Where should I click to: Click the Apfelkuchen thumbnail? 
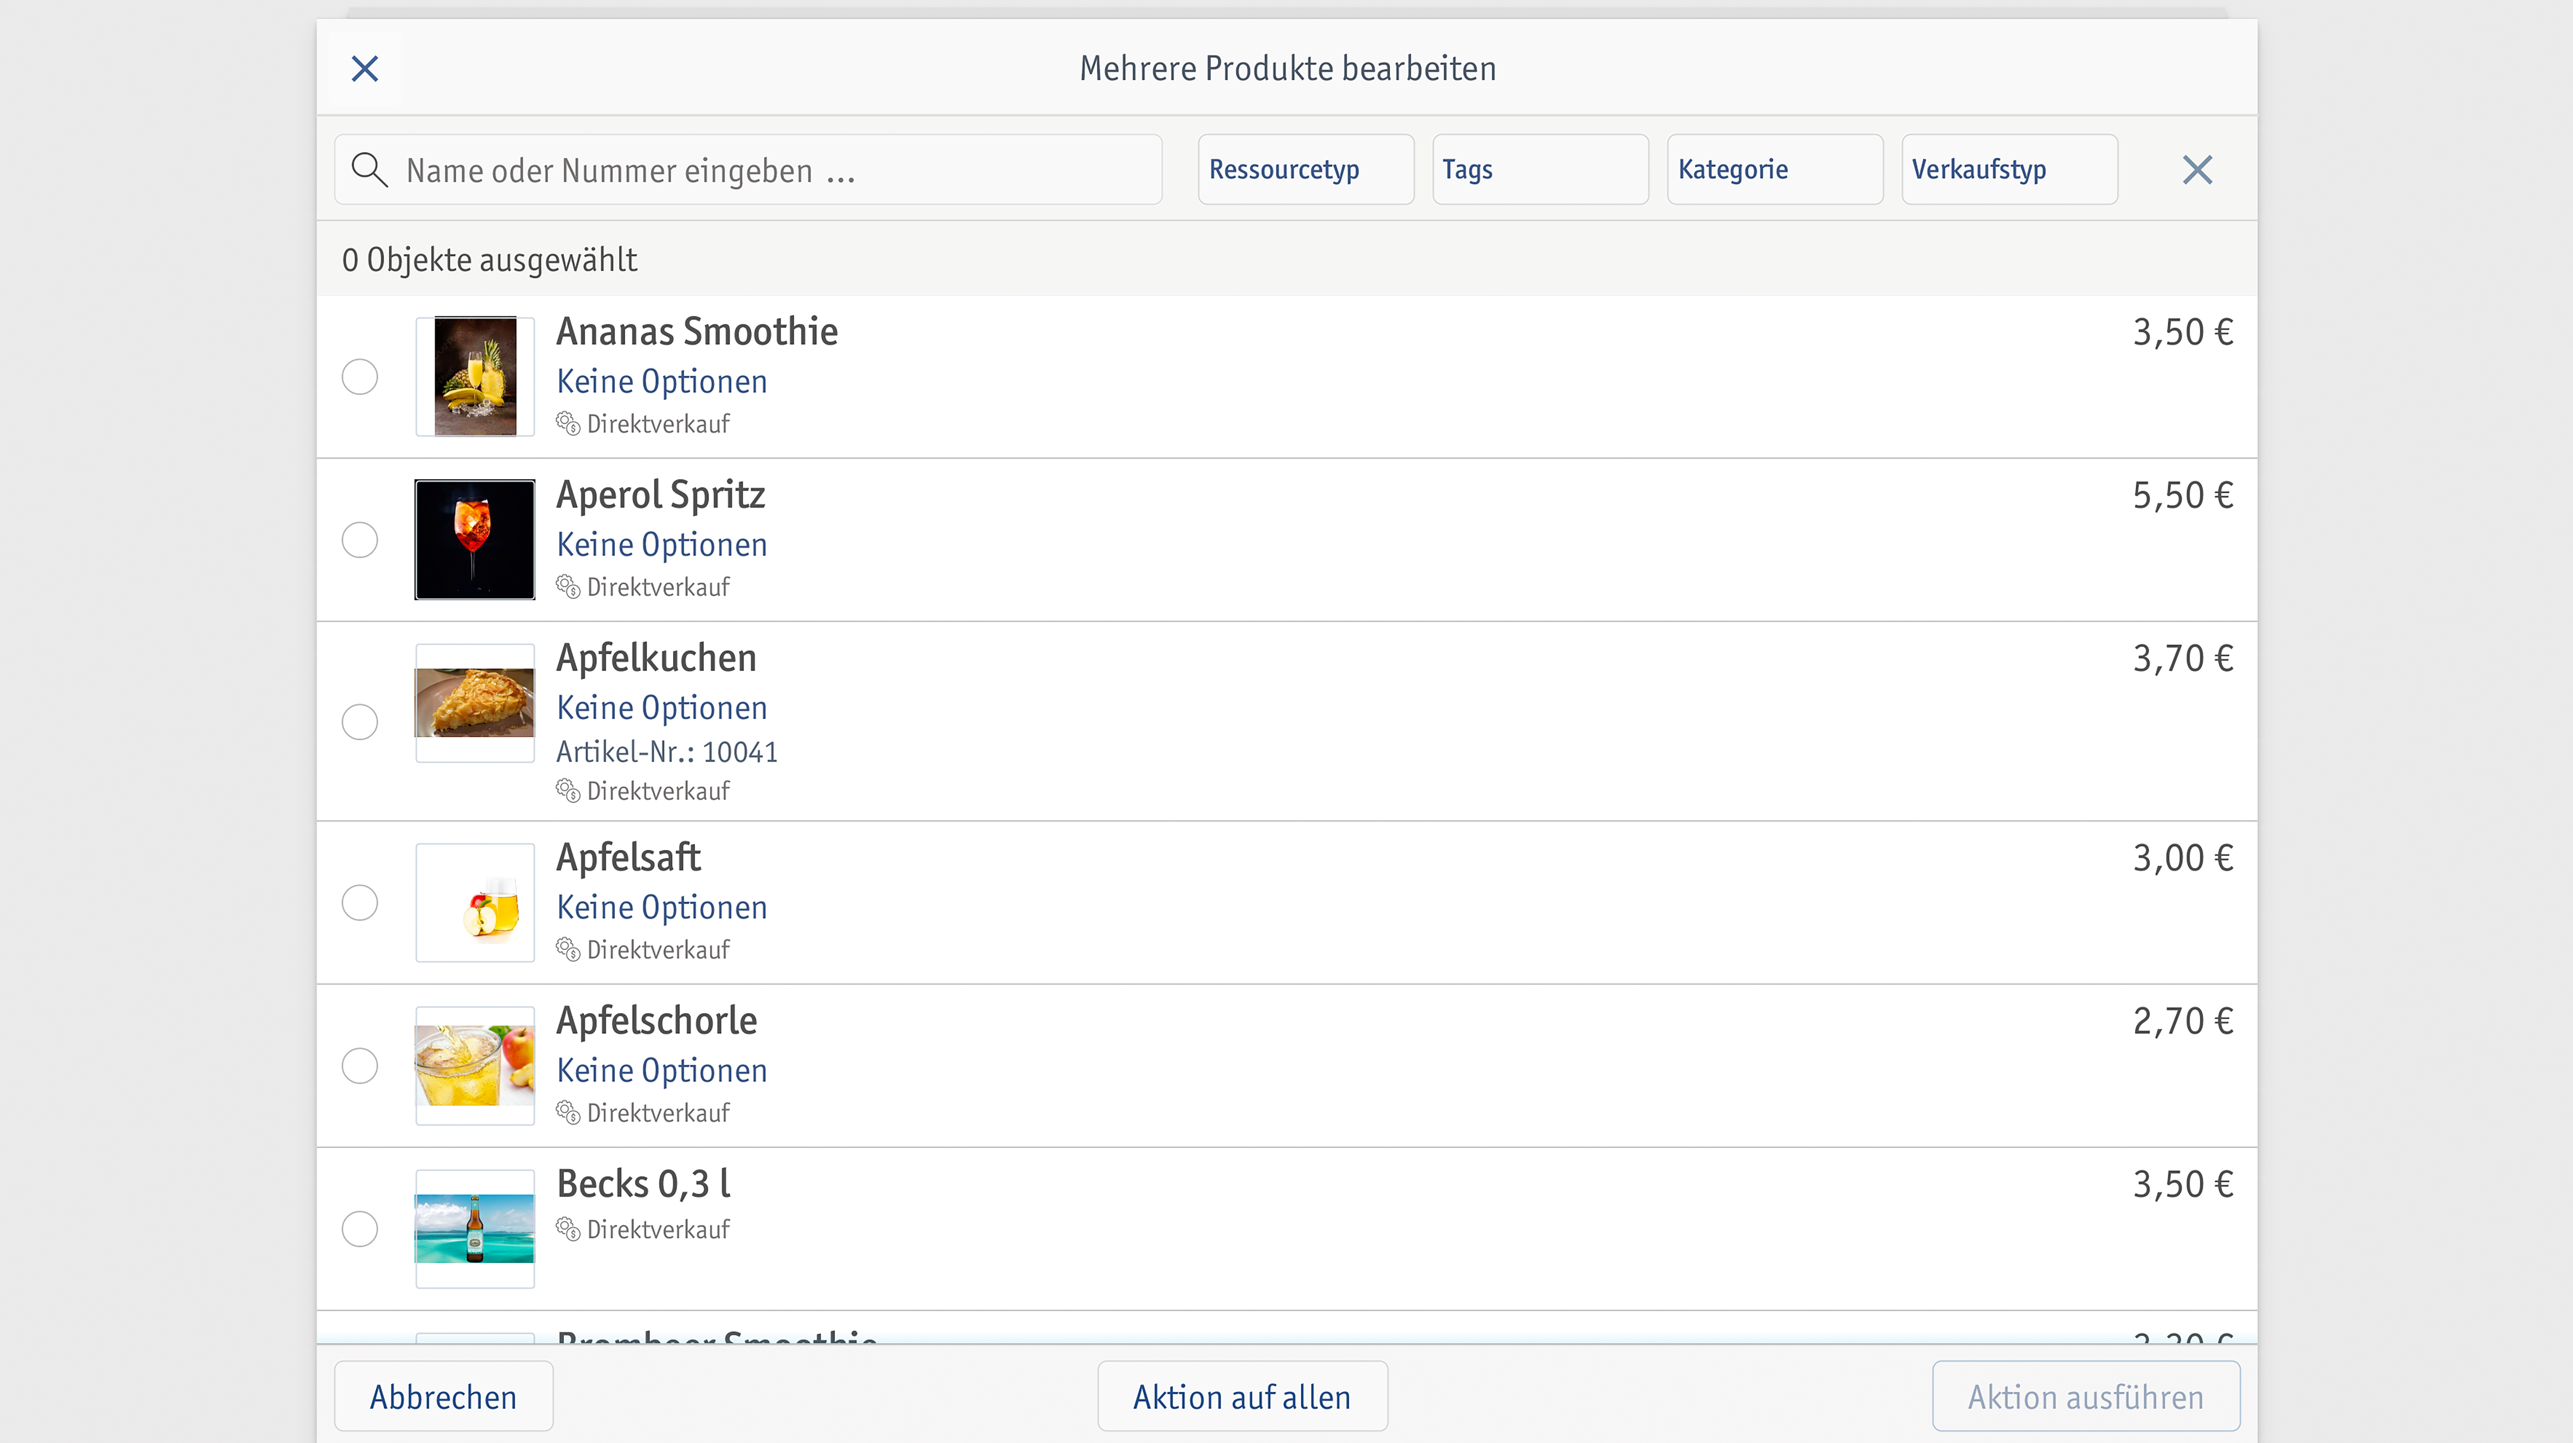476,703
